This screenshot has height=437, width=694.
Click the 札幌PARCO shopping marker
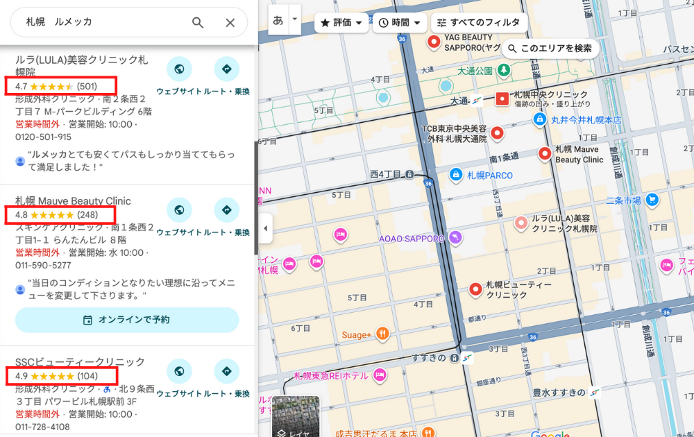455,175
